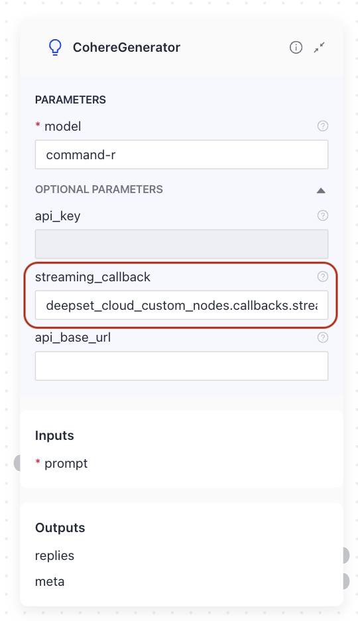This screenshot has height=621, width=358.
Task: Show help for api_base_url parameter
Action: click(x=323, y=338)
